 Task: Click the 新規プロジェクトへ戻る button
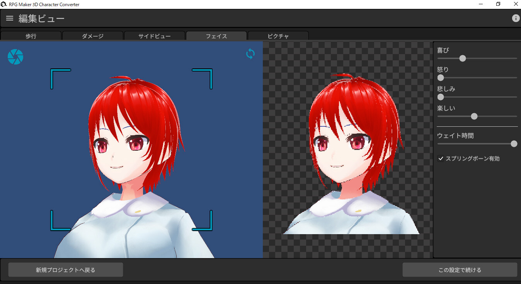(x=65, y=270)
